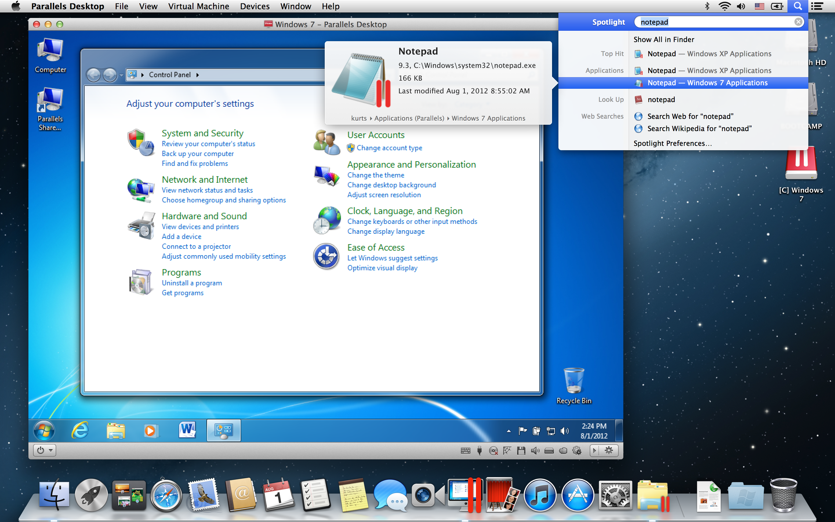This screenshot has width=835, height=522.
Task: Click Spotlight magnifier in menu bar
Action: click(x=797, y=6)
